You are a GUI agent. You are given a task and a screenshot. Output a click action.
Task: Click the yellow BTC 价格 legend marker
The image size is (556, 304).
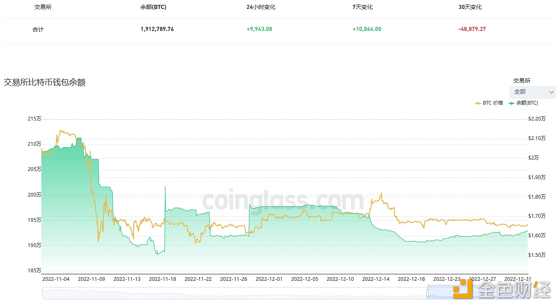(x=478, y=103)
